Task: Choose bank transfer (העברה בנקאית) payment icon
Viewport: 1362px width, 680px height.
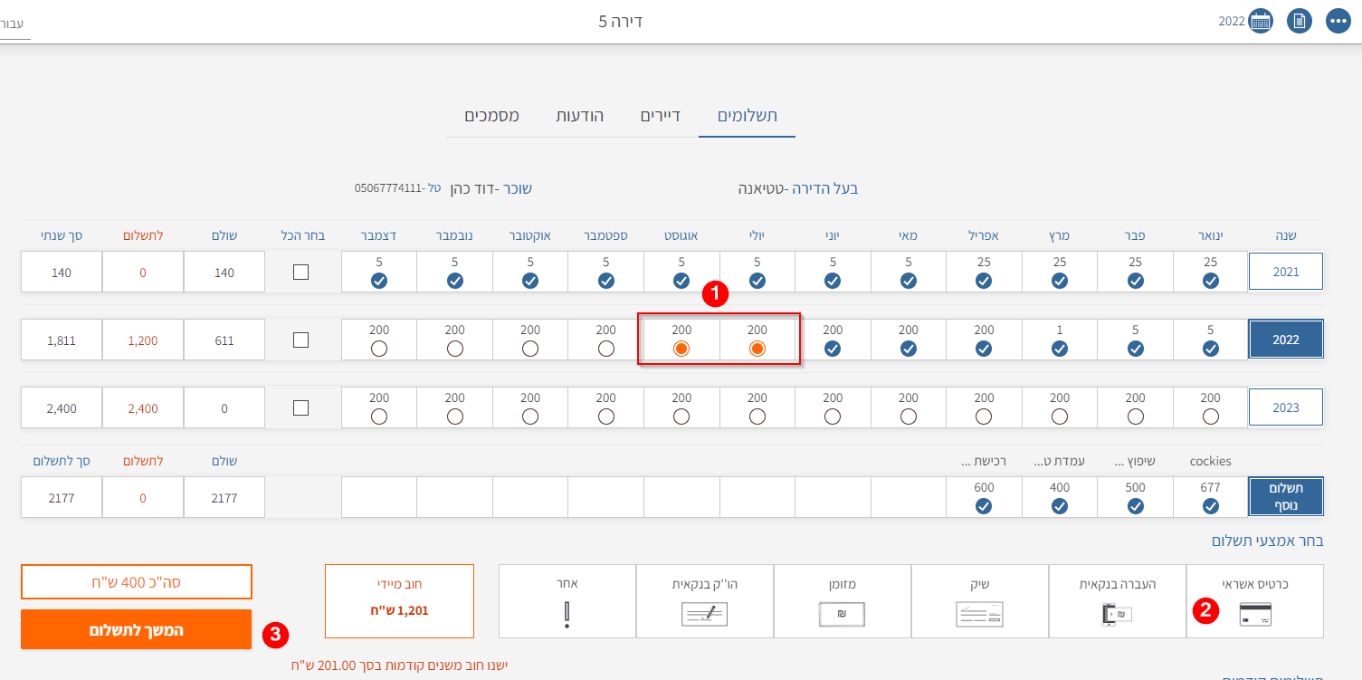Action: pos(1117,601)
